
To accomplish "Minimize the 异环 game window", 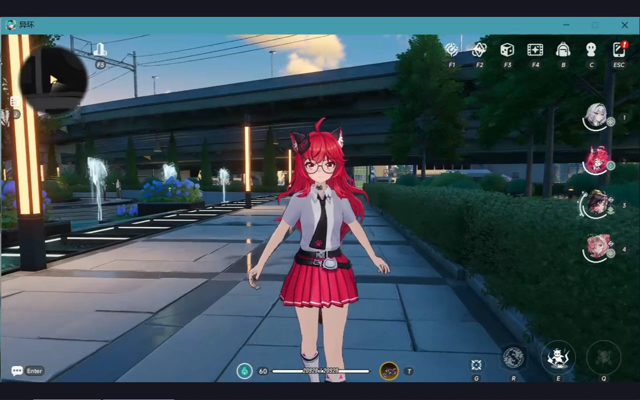I will 566,25.
